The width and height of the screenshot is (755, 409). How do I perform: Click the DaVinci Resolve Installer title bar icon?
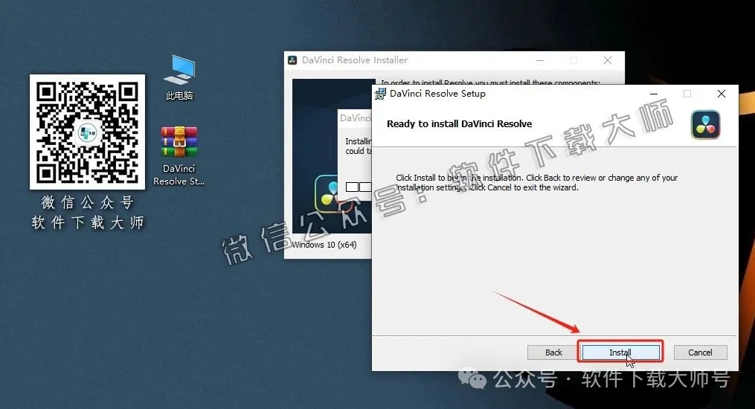pyautogui.click(x=293, y=60)
